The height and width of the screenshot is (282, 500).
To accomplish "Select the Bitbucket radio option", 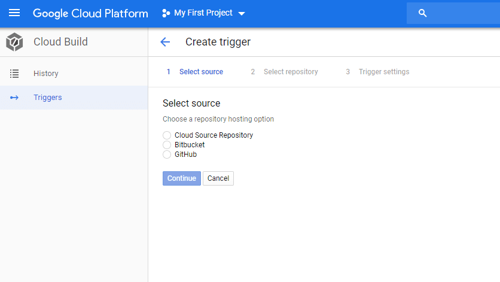I will pyautogui.click(x=167, y=145).
